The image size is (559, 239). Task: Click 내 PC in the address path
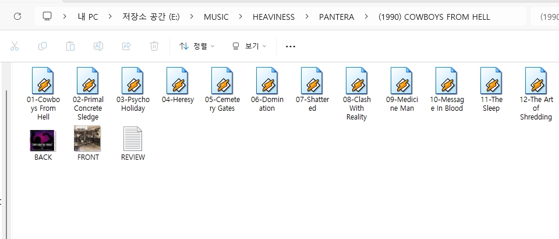pos(88,17)
